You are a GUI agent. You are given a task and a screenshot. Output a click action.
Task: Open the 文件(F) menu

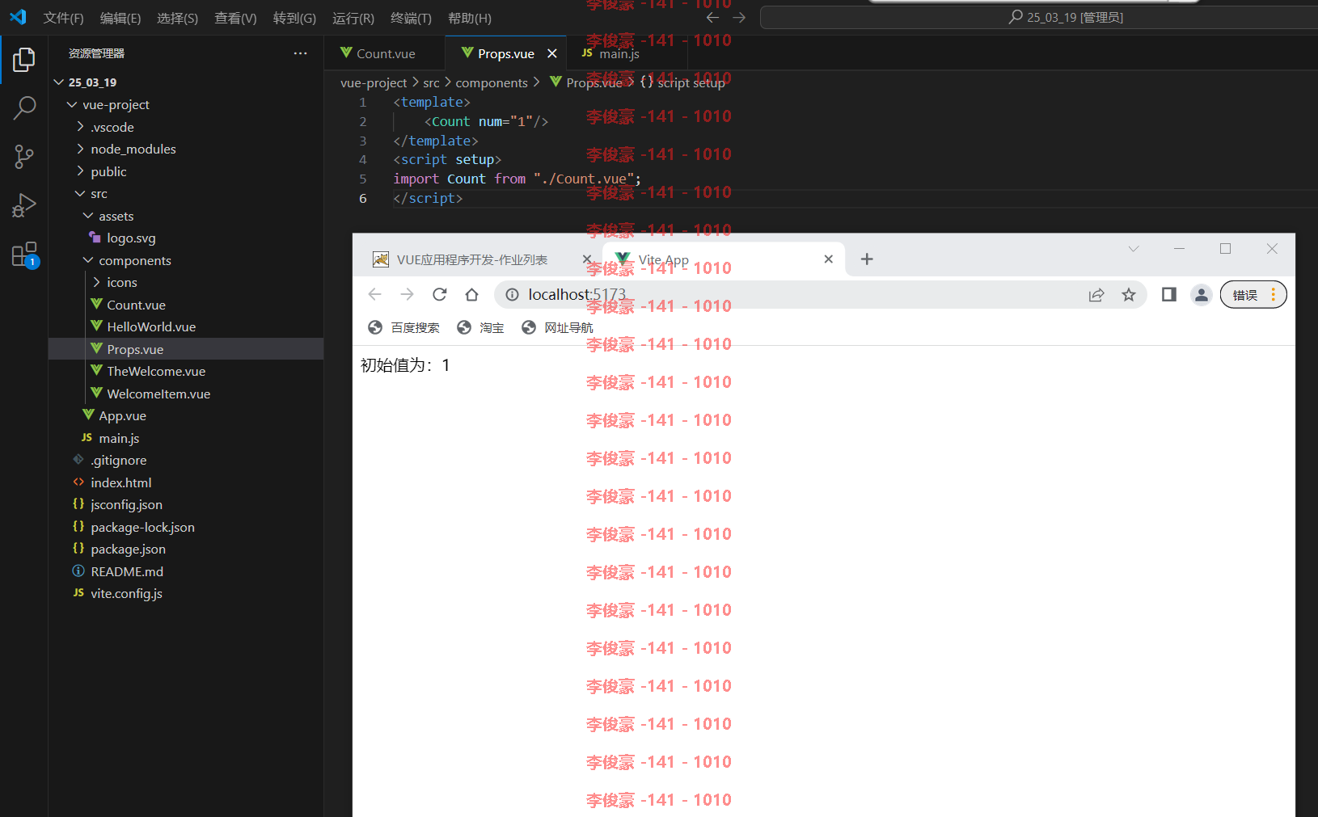pyautogui.click(x=63, y=18)
